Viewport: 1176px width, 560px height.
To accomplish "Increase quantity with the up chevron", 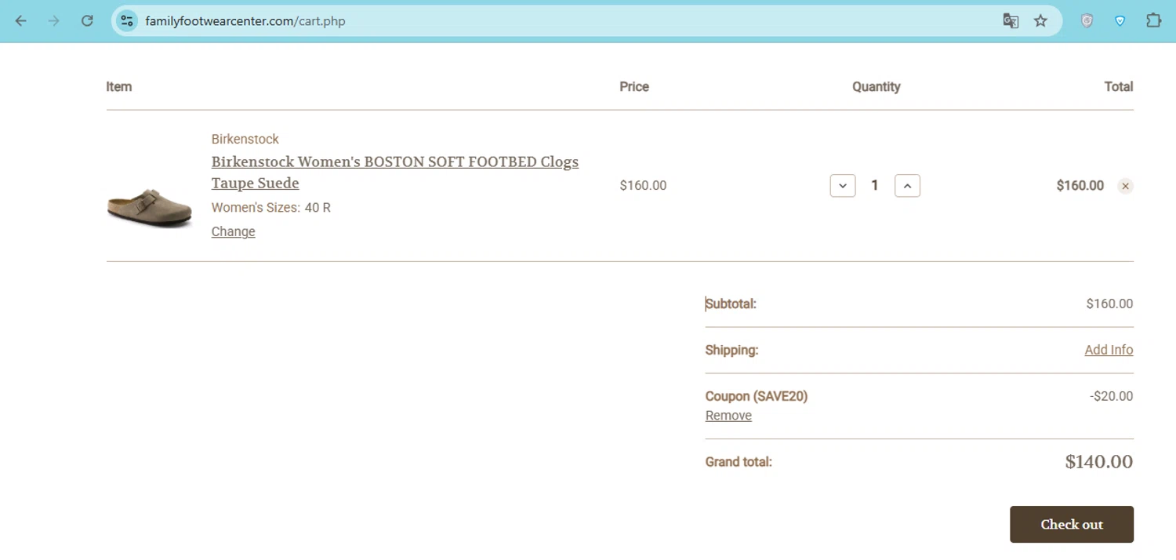I will (907, 186).
